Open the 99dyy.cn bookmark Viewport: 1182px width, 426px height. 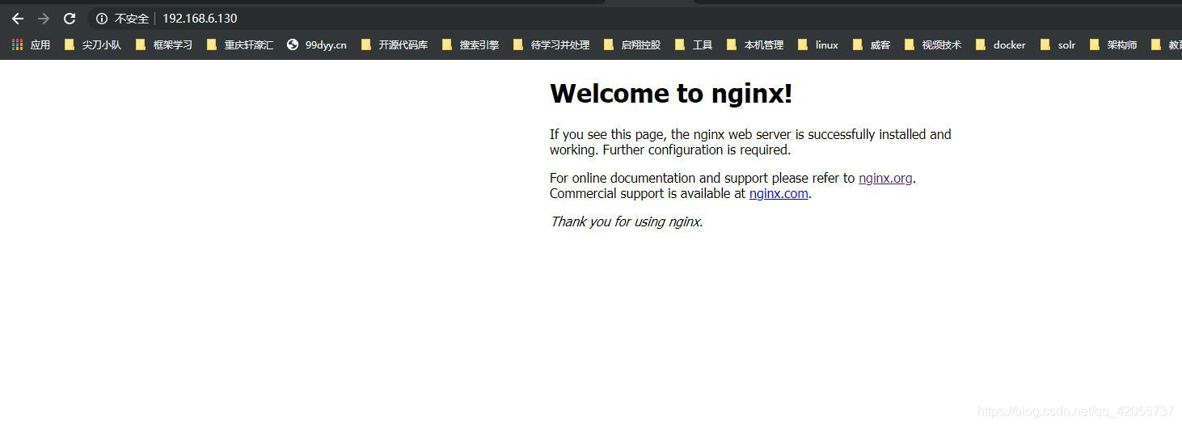pos(317,45)
